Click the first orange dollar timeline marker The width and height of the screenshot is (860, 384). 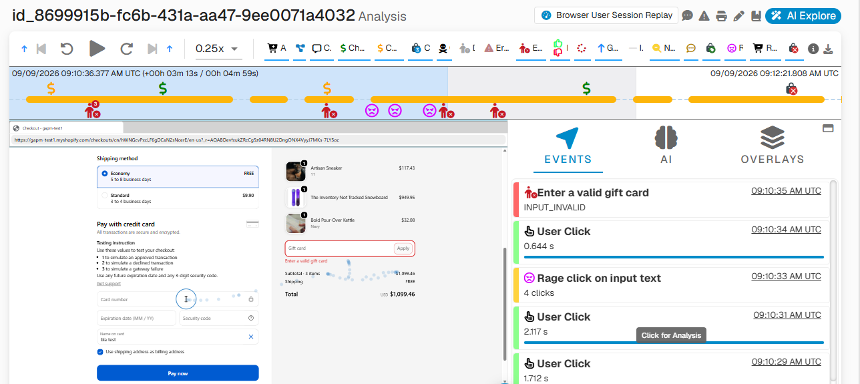pyautogui.click(x=51, y=87)
